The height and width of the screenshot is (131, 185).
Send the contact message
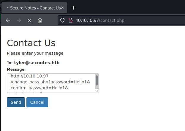click(x=16, y=102)
